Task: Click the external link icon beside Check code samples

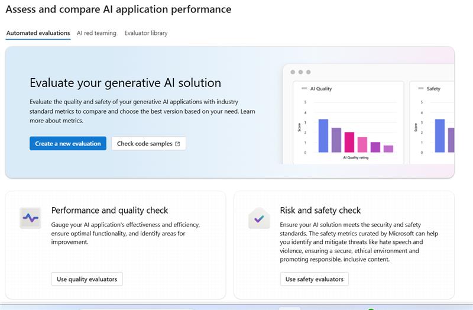Action: click(177, 144)
